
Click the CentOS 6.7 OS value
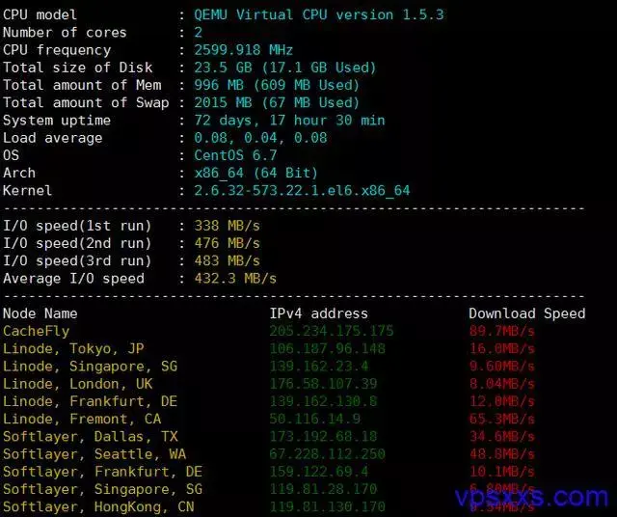tap(235, 155)
